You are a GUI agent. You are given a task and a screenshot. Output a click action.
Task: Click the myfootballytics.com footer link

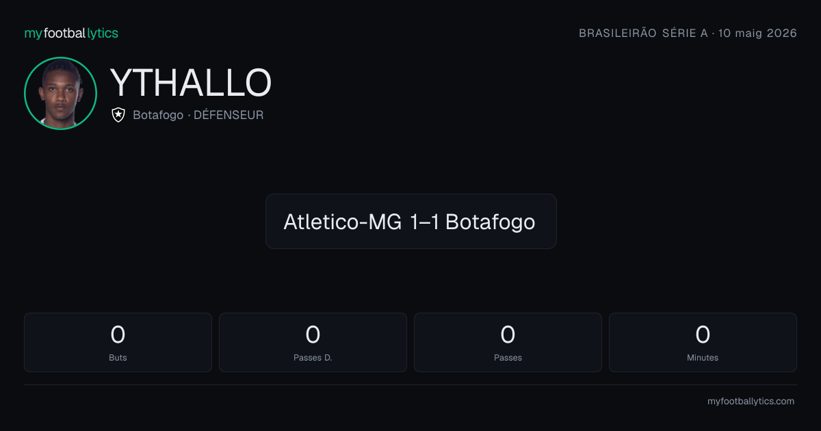[x=751, y=402]
